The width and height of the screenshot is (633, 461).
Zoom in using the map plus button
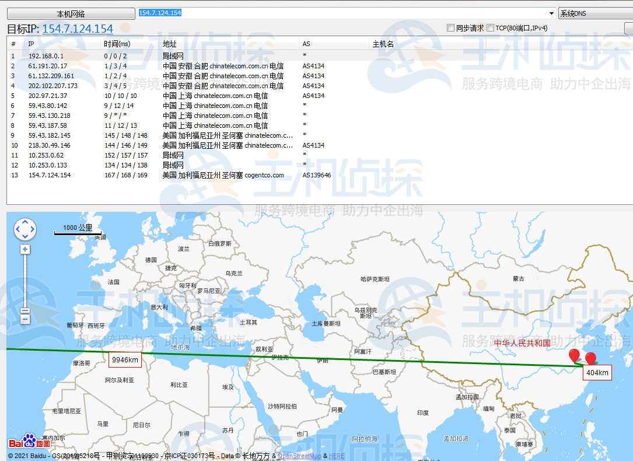(25, 249)
